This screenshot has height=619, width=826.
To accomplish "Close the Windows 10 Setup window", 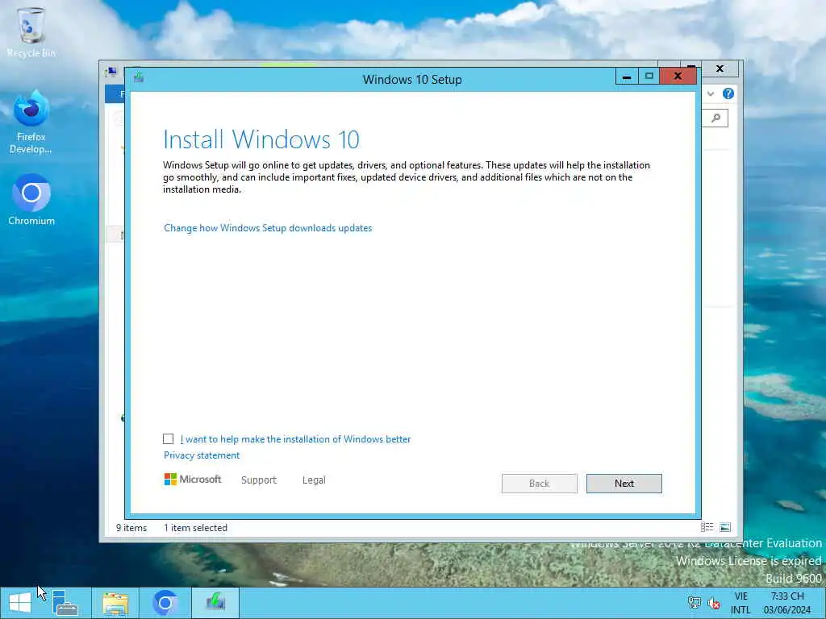I will coord(678,77).
